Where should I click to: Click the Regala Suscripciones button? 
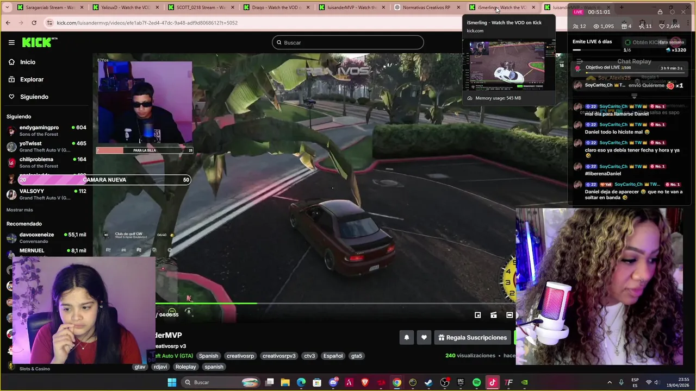473,337
